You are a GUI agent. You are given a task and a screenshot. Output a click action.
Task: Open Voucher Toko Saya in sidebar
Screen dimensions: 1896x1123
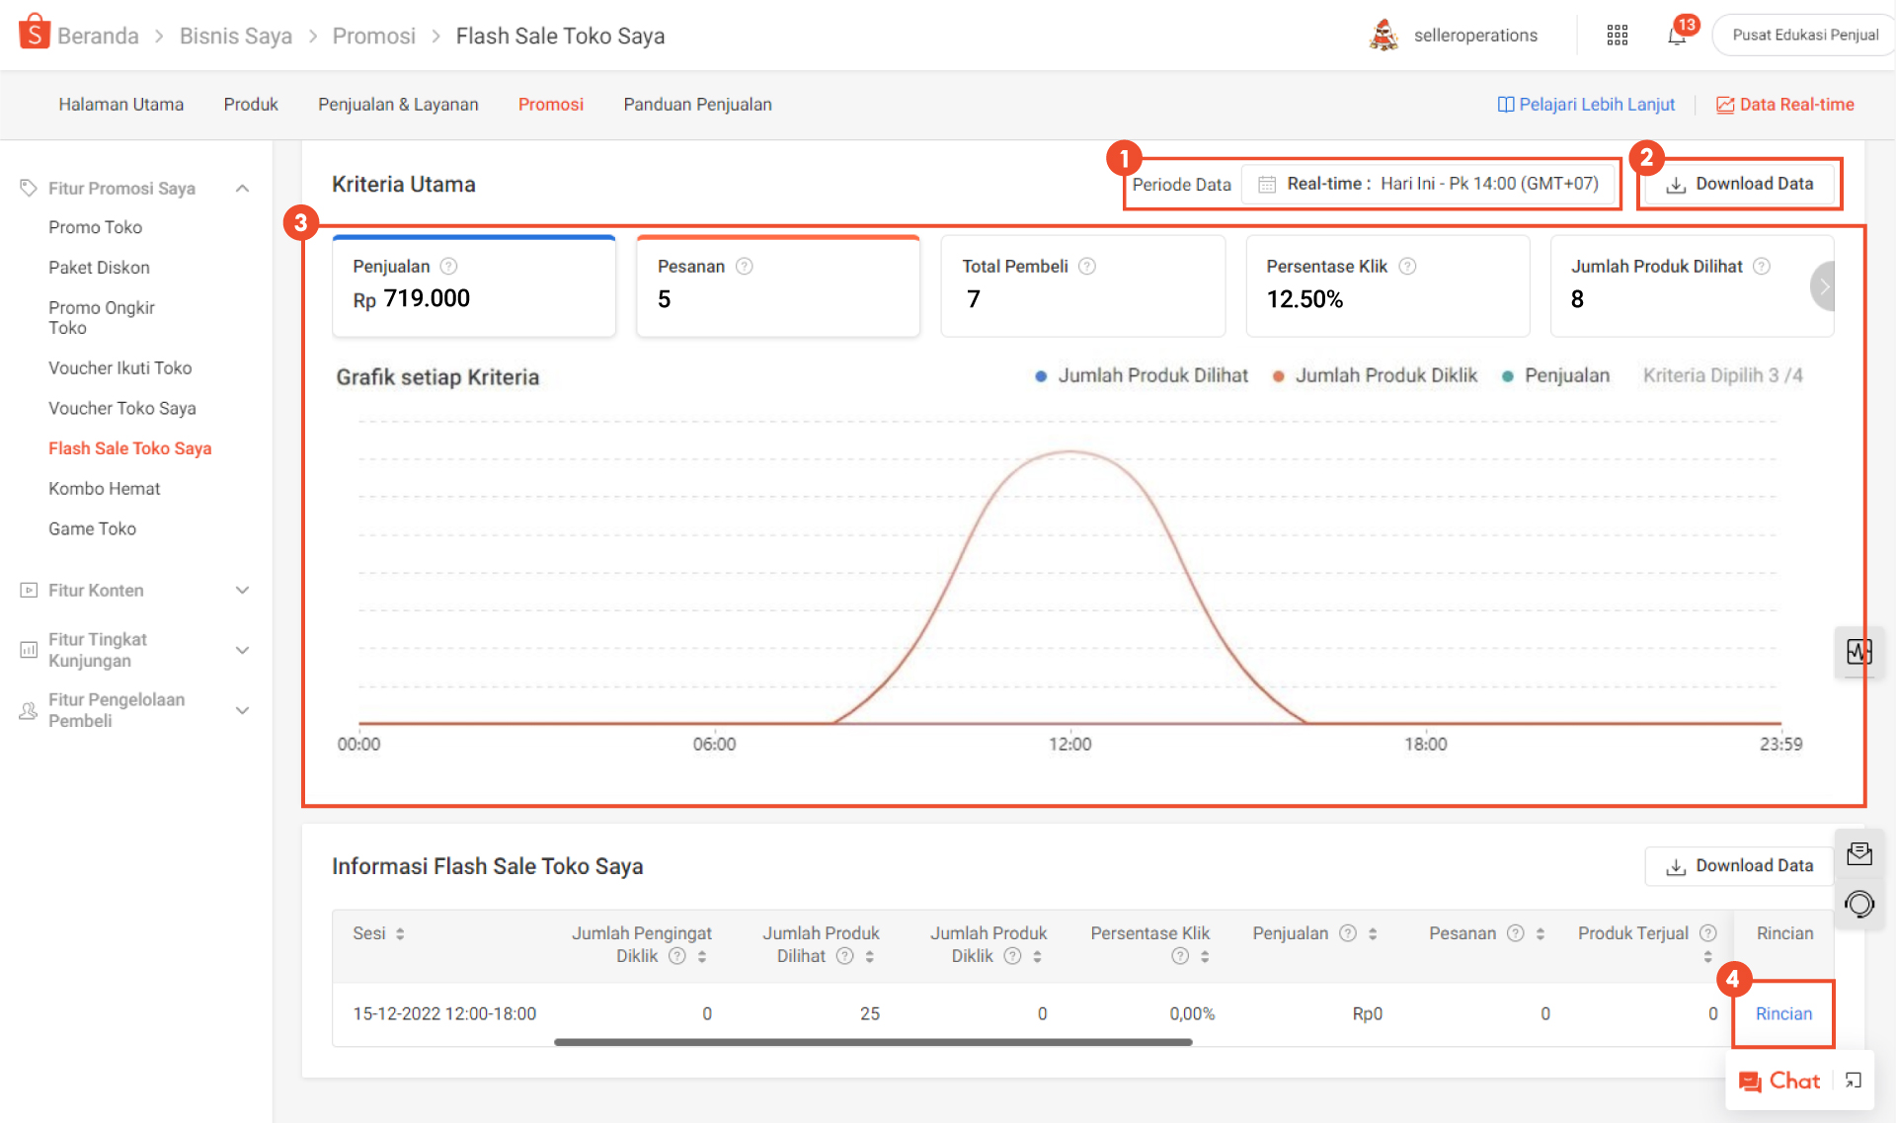pos(122,408)
